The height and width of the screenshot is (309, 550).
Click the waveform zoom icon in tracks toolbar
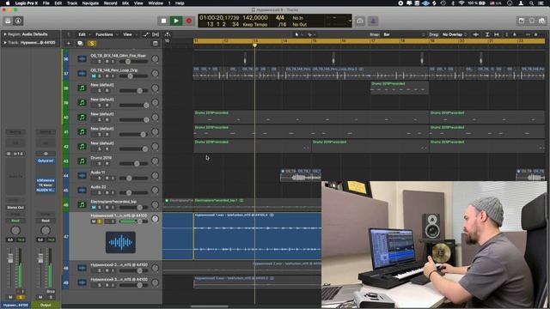(x=476, y=34)
